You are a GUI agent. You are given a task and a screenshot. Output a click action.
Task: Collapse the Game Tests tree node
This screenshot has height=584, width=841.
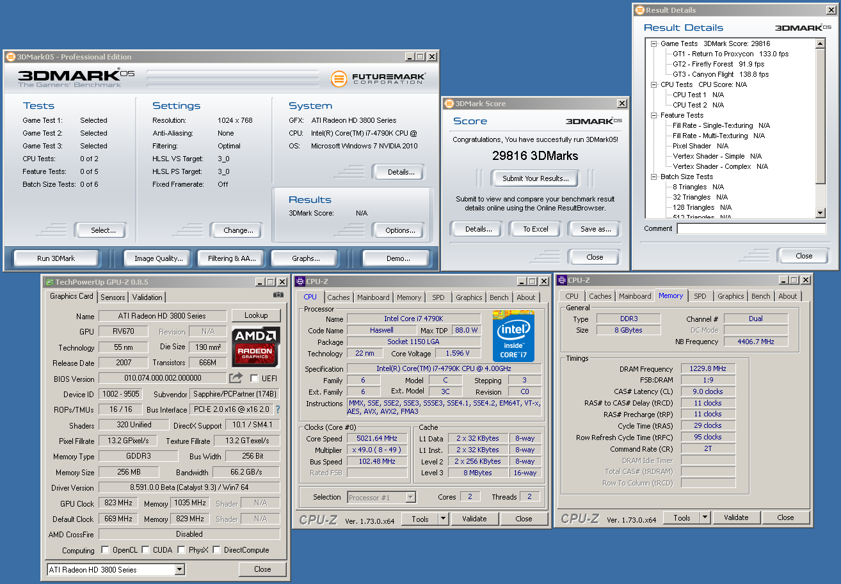(x=653, y=43)
